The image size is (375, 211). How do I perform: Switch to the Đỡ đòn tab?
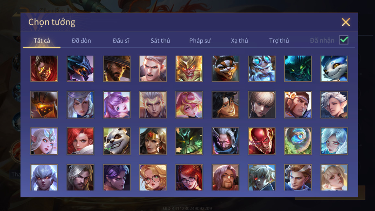click(81, 41)
